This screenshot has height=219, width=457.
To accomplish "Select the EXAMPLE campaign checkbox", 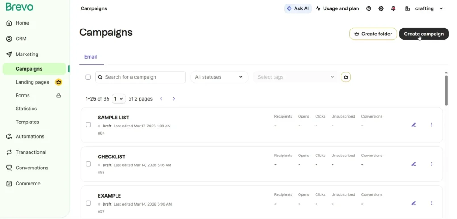I will [x=88, y=203].
